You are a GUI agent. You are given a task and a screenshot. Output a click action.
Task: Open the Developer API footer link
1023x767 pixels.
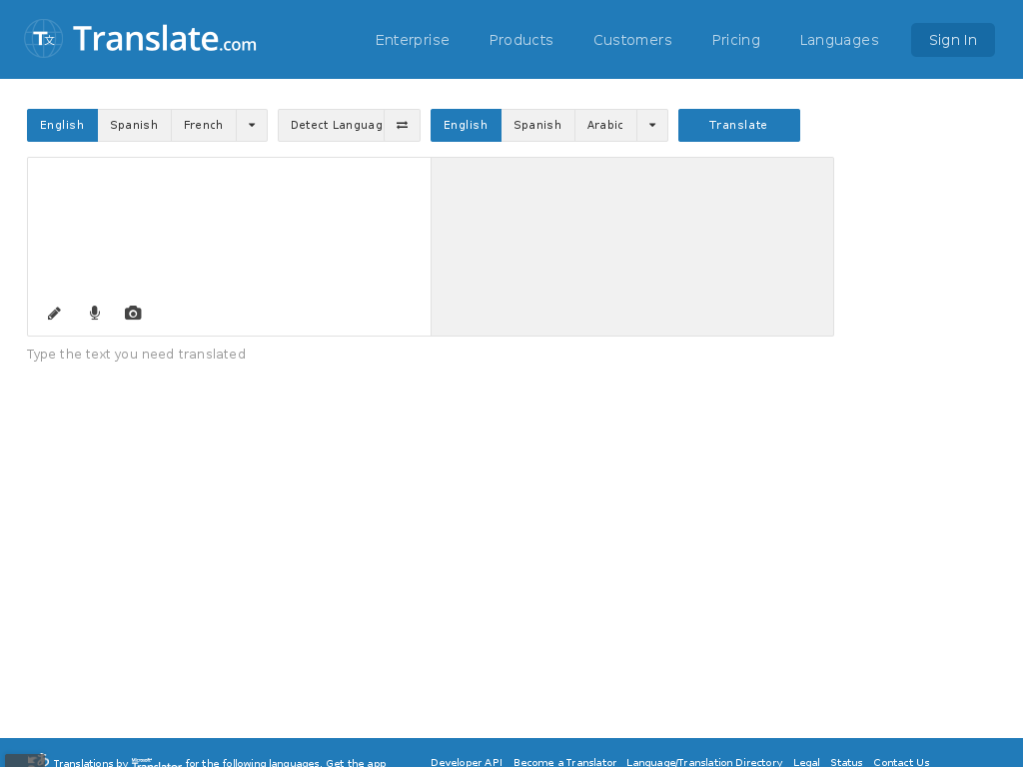click(467, 762)
